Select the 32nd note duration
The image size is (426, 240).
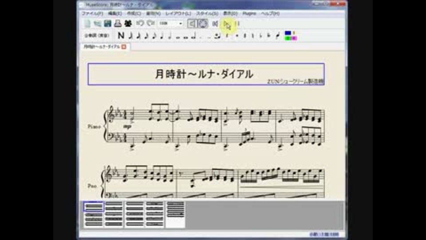pos(139,36)
